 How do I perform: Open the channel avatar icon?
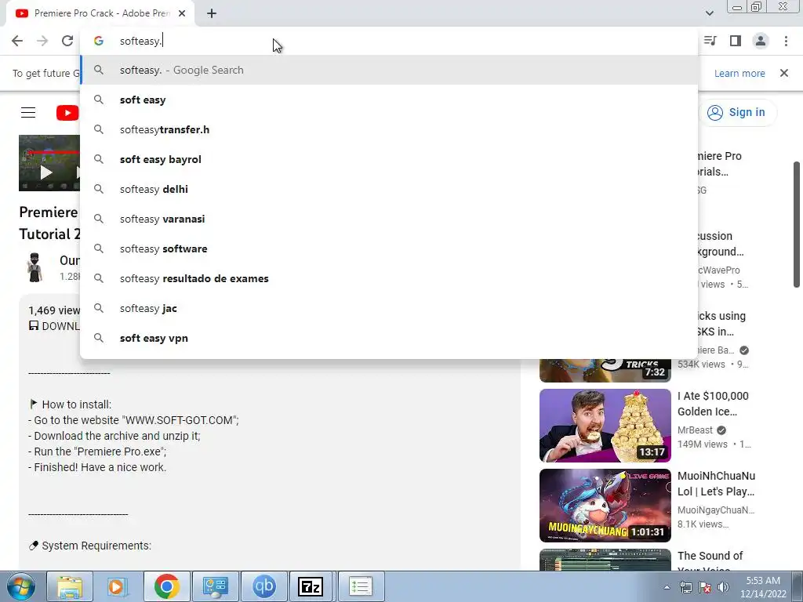(35, 267)
